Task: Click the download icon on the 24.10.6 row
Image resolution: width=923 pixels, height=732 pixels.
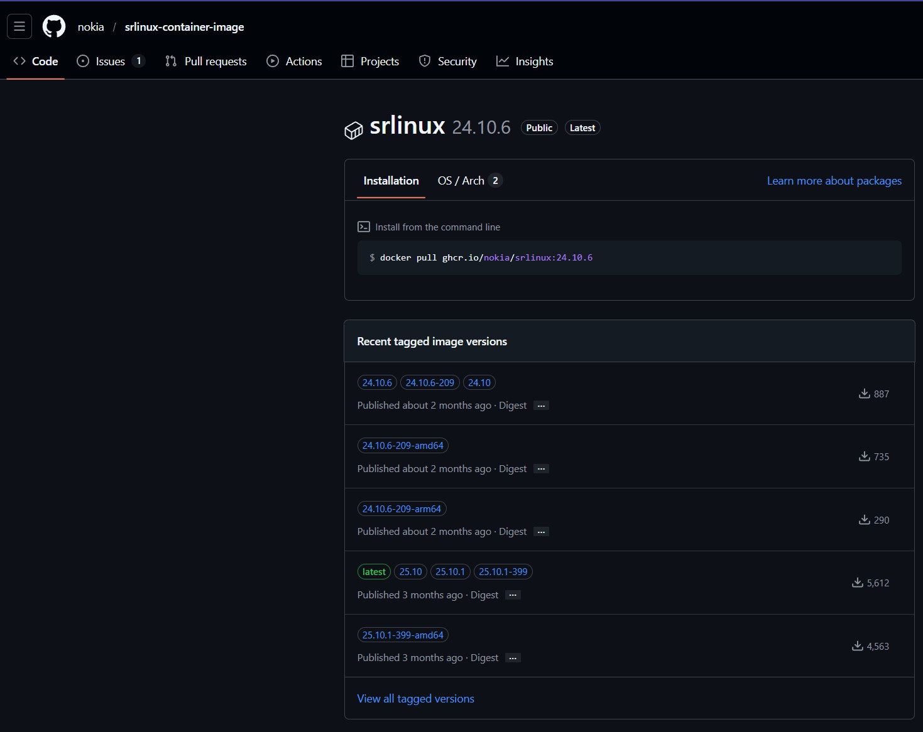Action: click(863, 394)
